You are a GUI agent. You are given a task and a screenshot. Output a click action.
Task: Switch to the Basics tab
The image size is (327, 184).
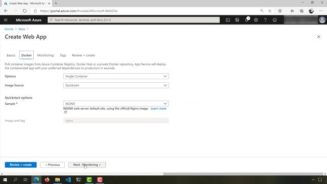click(11, 55)
